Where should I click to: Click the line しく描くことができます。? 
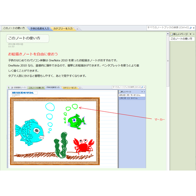(x=24, y=71)
